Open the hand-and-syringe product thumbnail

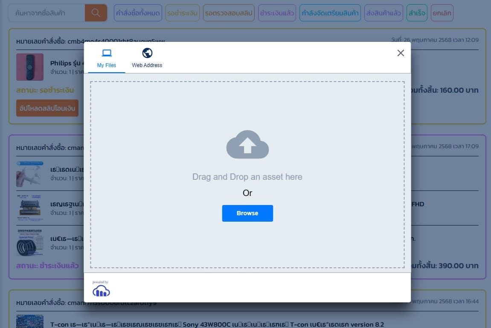pos(30,174)
